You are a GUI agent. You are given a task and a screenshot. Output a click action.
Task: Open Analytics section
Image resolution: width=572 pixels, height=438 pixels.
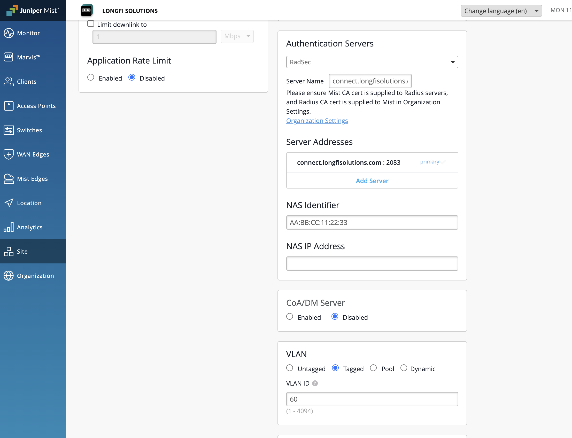pos(33,227)
